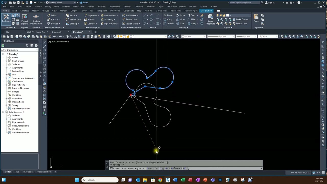Screen dimensions: 327x184
Task: Select the Scale tool
Action: (x=180, y=24)
